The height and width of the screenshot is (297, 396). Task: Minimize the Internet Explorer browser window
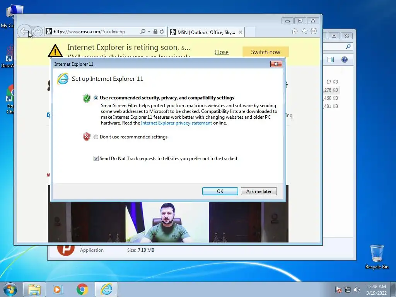click(x=287, y=21)
